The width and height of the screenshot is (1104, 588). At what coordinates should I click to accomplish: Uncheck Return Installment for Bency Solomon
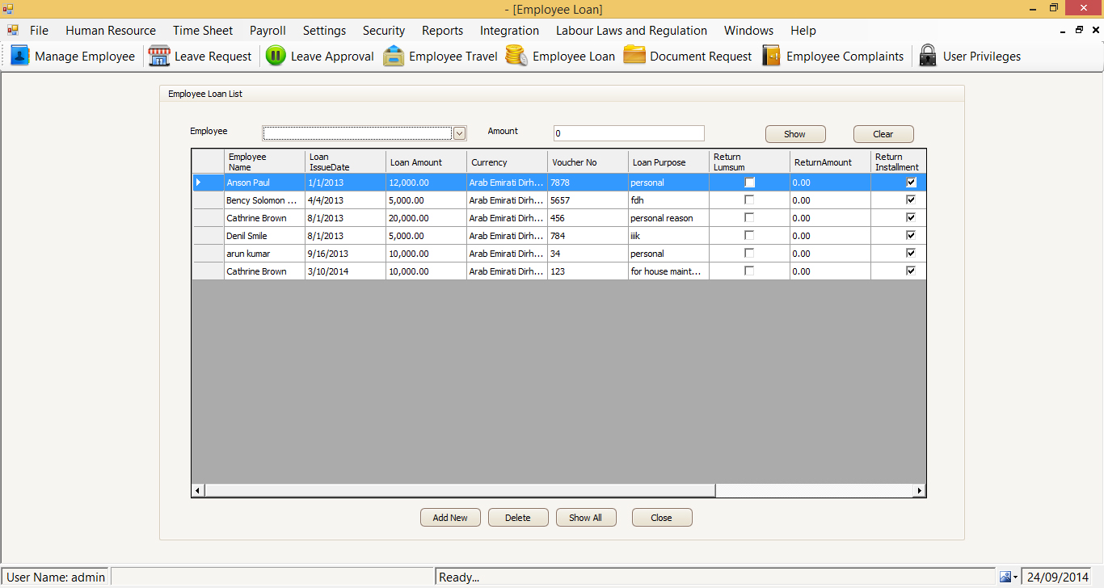click(911, 200)
